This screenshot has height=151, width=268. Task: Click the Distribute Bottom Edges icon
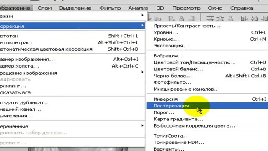pos(230,18)
